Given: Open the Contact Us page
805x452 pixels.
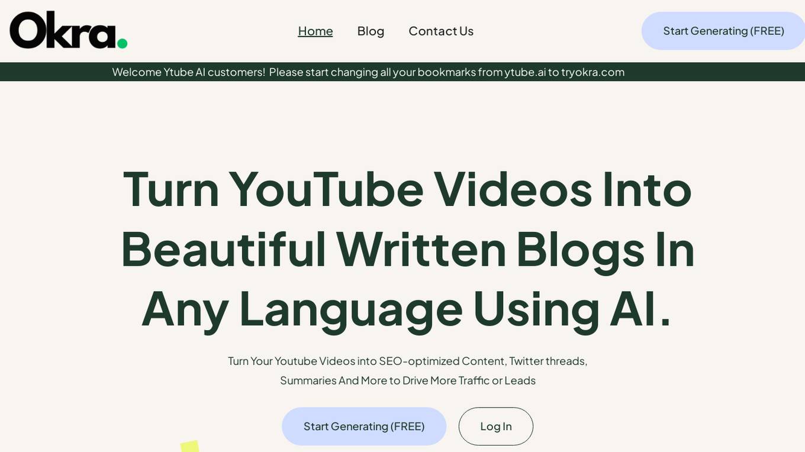Looking at the screenshot, I should [x=441, y=31].
